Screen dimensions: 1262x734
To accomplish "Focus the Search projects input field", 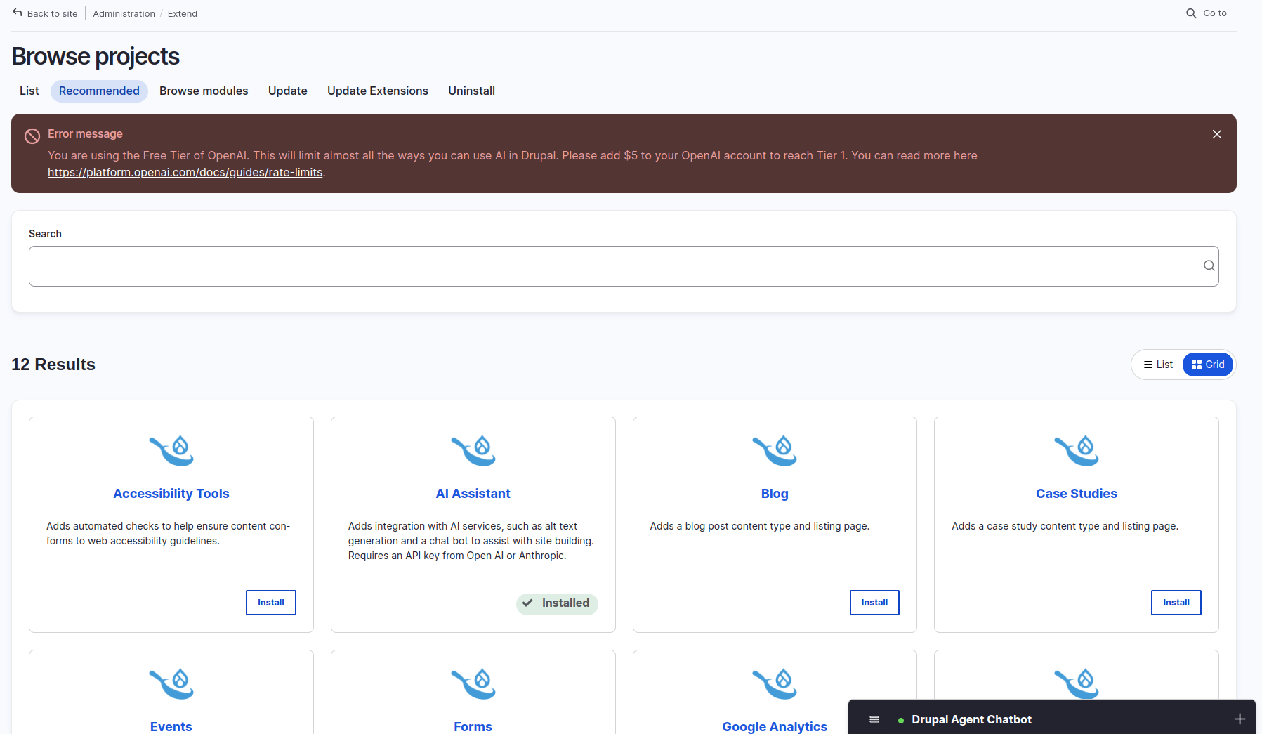I will coord(624,266).
